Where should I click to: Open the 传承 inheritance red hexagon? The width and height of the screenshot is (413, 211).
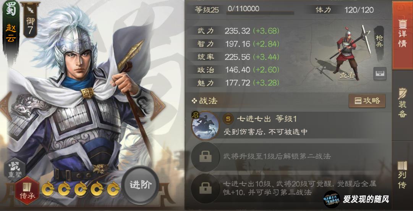click(27, 190)
